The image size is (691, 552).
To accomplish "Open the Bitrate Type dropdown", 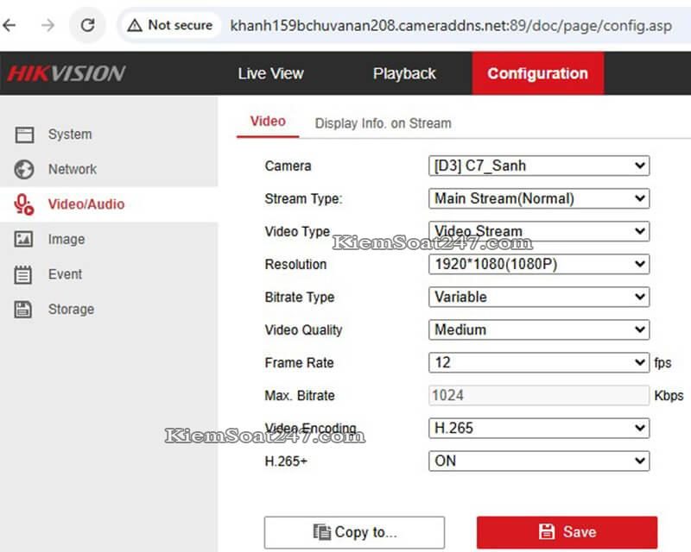I will (x=539, y=297).
